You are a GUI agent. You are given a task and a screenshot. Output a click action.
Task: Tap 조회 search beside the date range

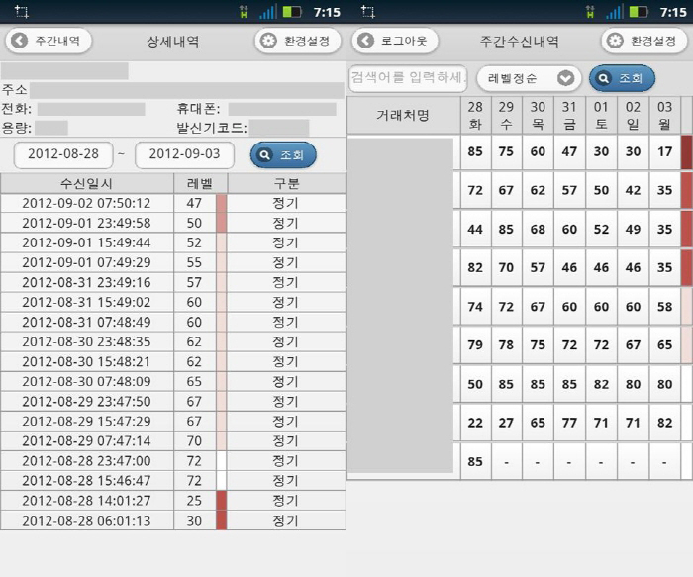[x=283, y=154]
